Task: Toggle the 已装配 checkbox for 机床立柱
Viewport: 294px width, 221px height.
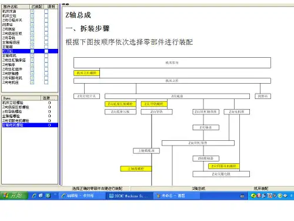Action: tap(32, 16)
